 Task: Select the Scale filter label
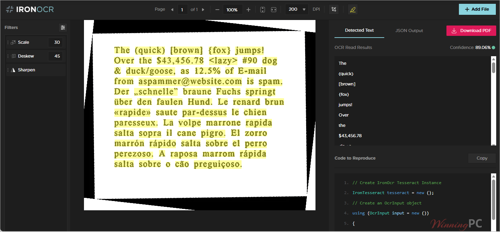tap(23, 42)
